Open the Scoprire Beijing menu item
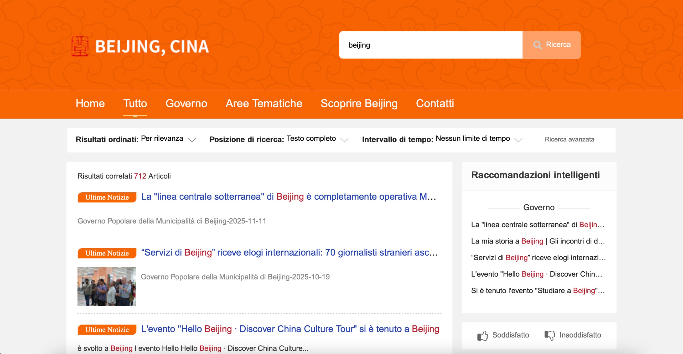 (359, 104)
